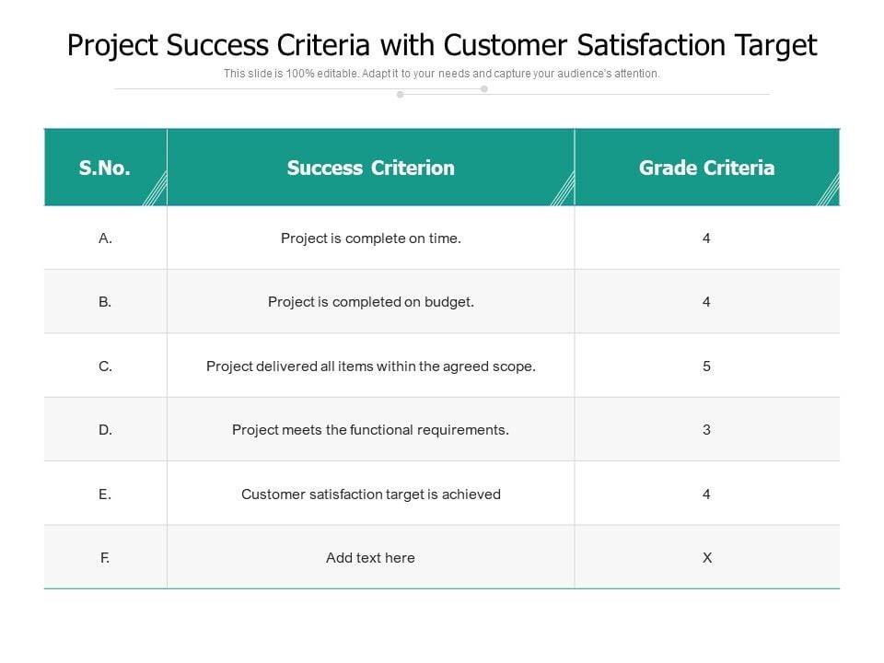884x663 pixels.
Task: Click the "Grade Criteria" column header
Action: pyautogui.click(x=706, y=168)
